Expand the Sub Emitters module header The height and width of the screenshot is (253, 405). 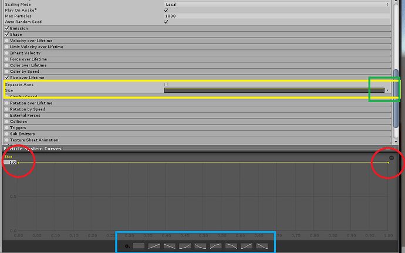[198, 134]
